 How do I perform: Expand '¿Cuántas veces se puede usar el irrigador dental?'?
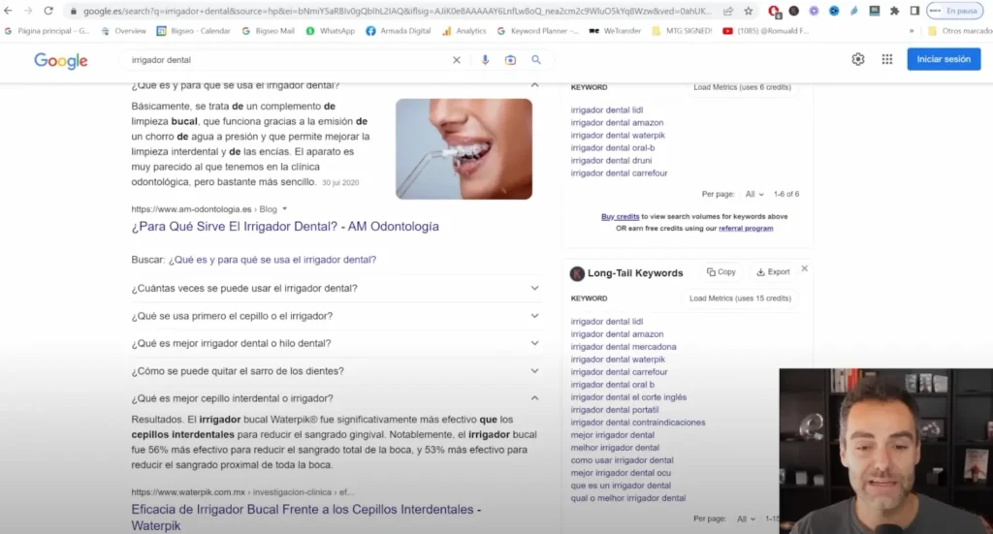pyautogui.click(x=336, y=288)
